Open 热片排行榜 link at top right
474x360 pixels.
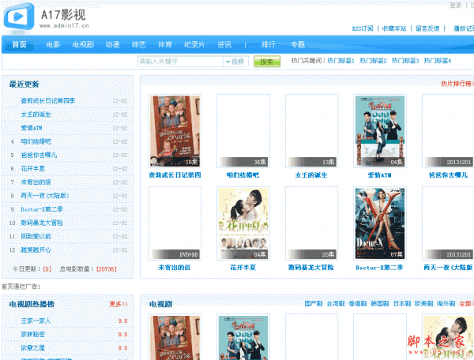tap(457, 84)
